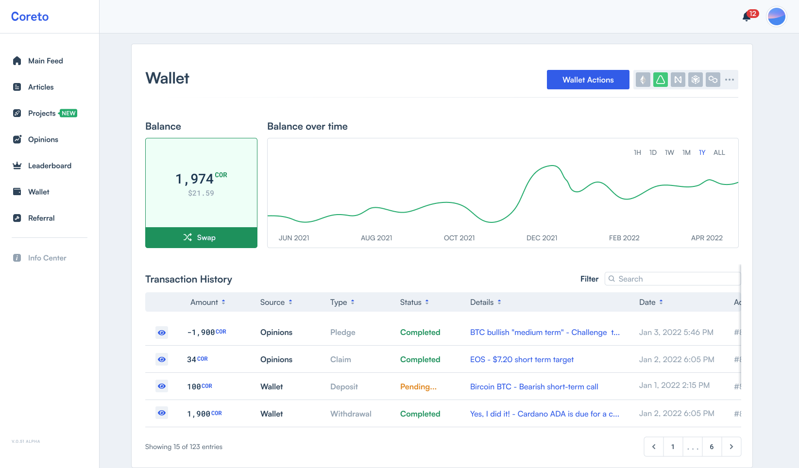Go to previous page of transactions

(654, 447)
